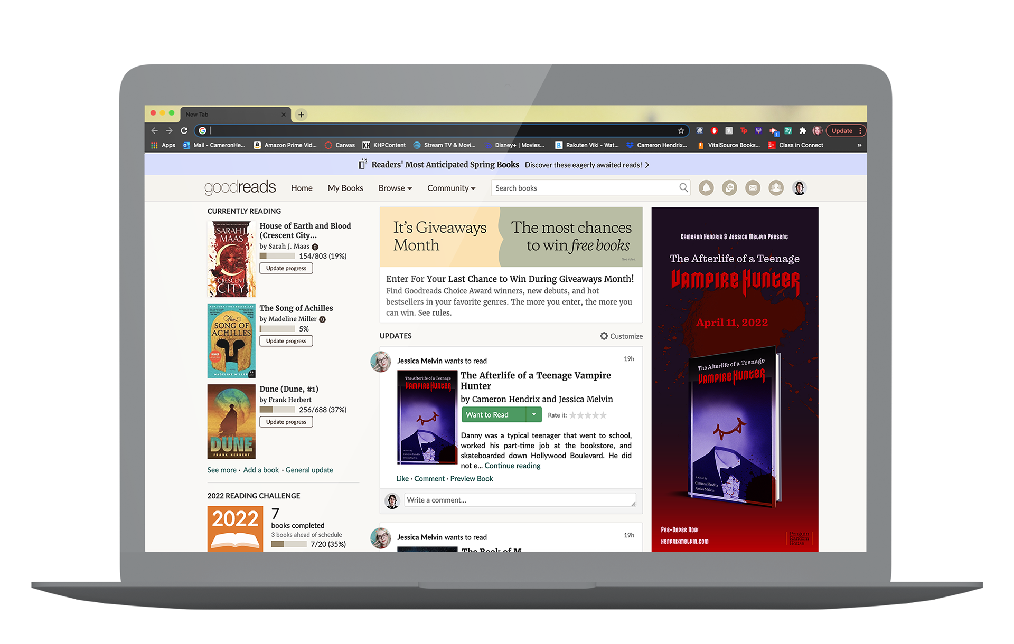Screen dimensions: 1014x644
Task: Open Goodreads friends icon
Action: 776,188
